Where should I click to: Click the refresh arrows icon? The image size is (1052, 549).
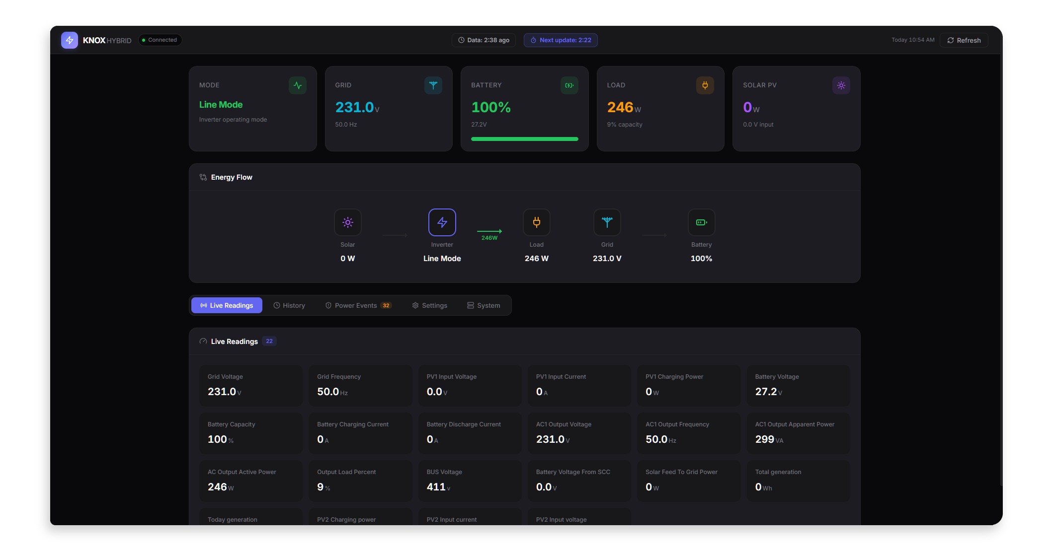[x=951, y=40]
